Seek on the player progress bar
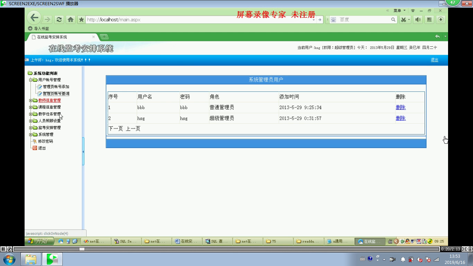Image resolution: width=473 pixels, height=266 pixels. [x=227, y=249]
